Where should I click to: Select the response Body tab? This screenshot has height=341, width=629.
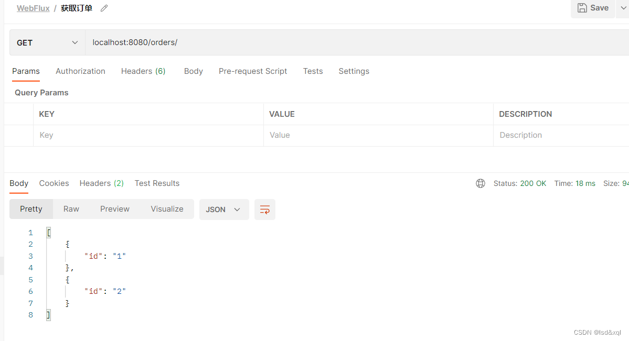point(19,183)
